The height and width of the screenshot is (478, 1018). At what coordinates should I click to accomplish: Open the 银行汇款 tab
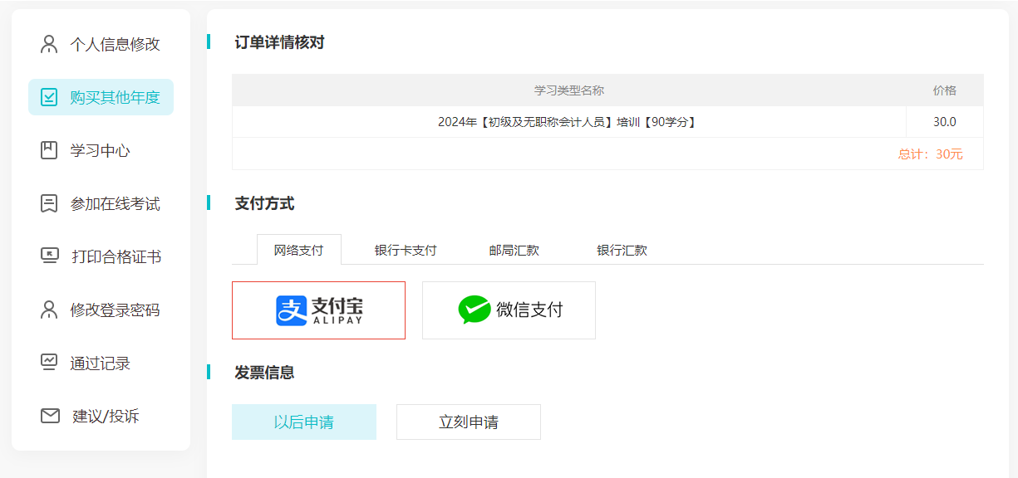point(622,250)
